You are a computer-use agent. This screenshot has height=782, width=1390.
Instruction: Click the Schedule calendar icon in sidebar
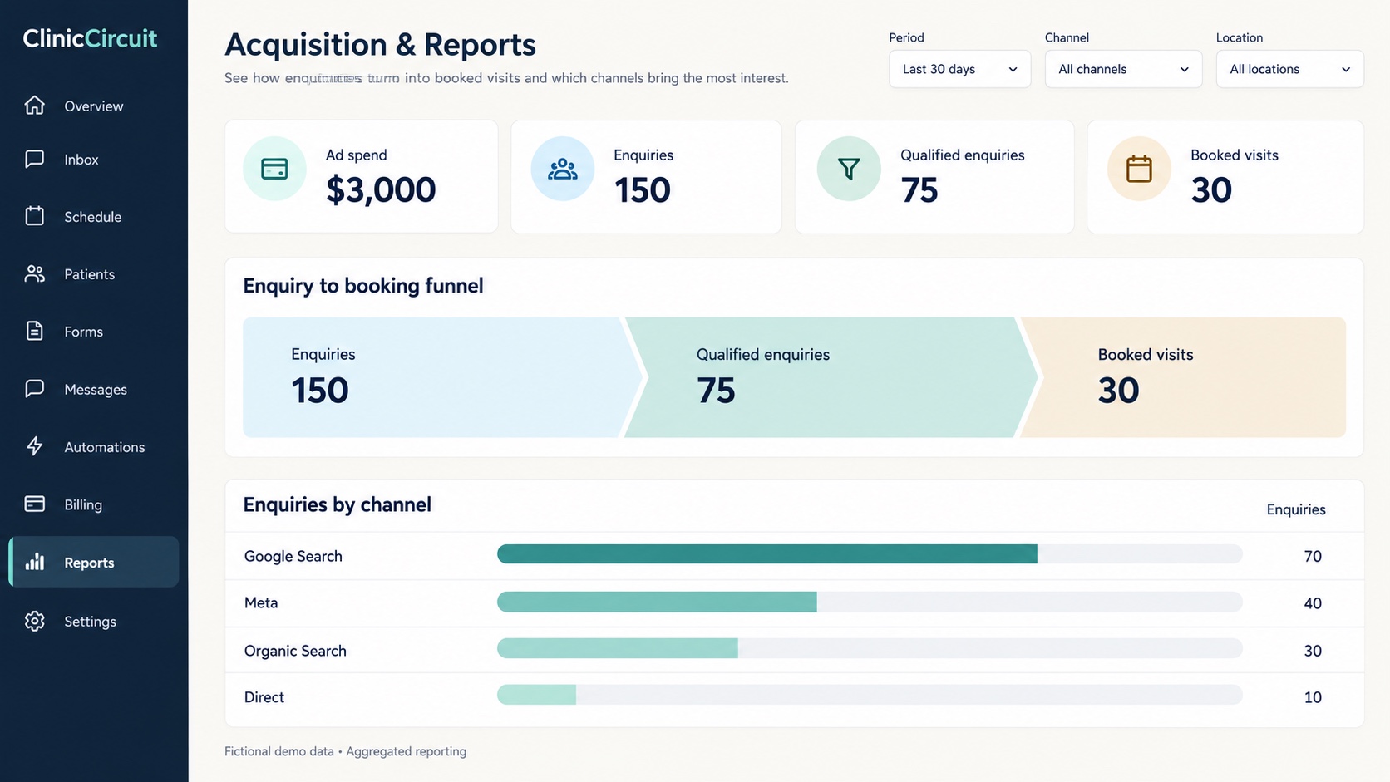coord(34,216)
